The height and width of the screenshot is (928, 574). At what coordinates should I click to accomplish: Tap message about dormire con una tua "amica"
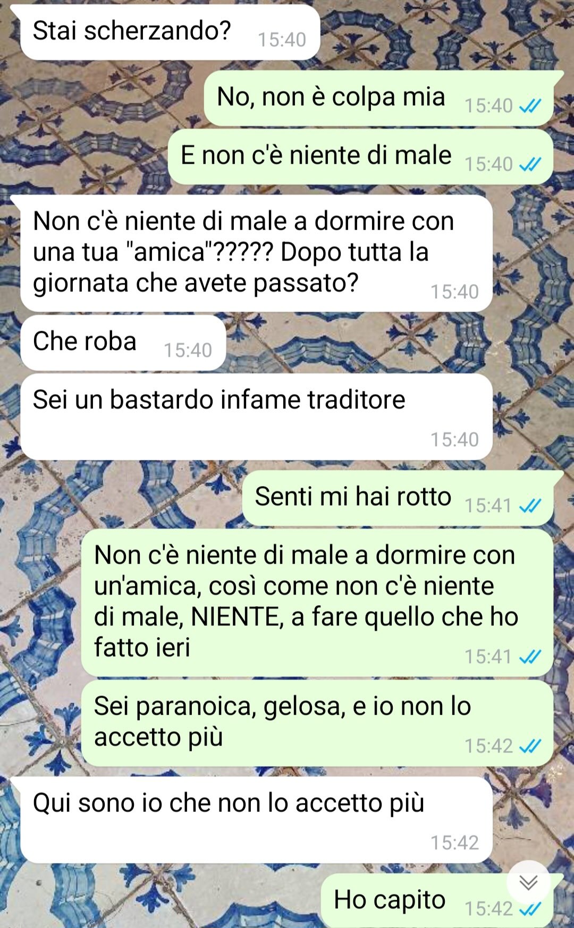click(x=256, y=253)
